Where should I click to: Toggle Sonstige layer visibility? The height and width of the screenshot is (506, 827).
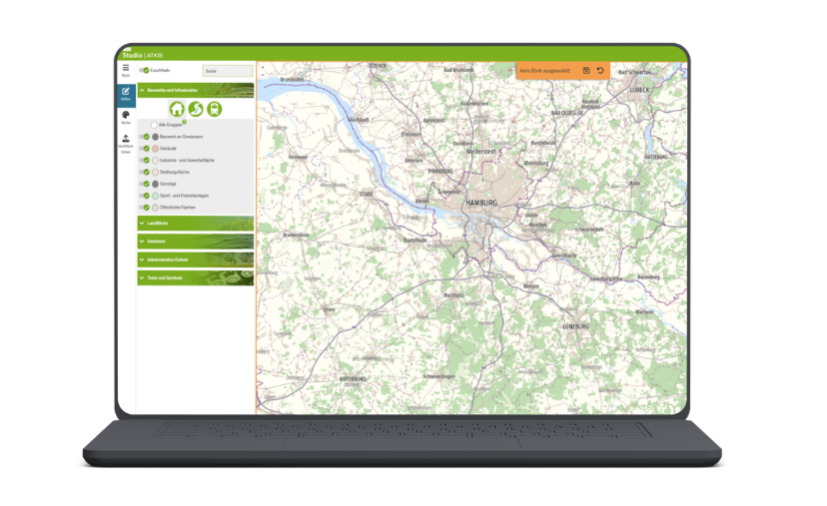coord(145,184)
